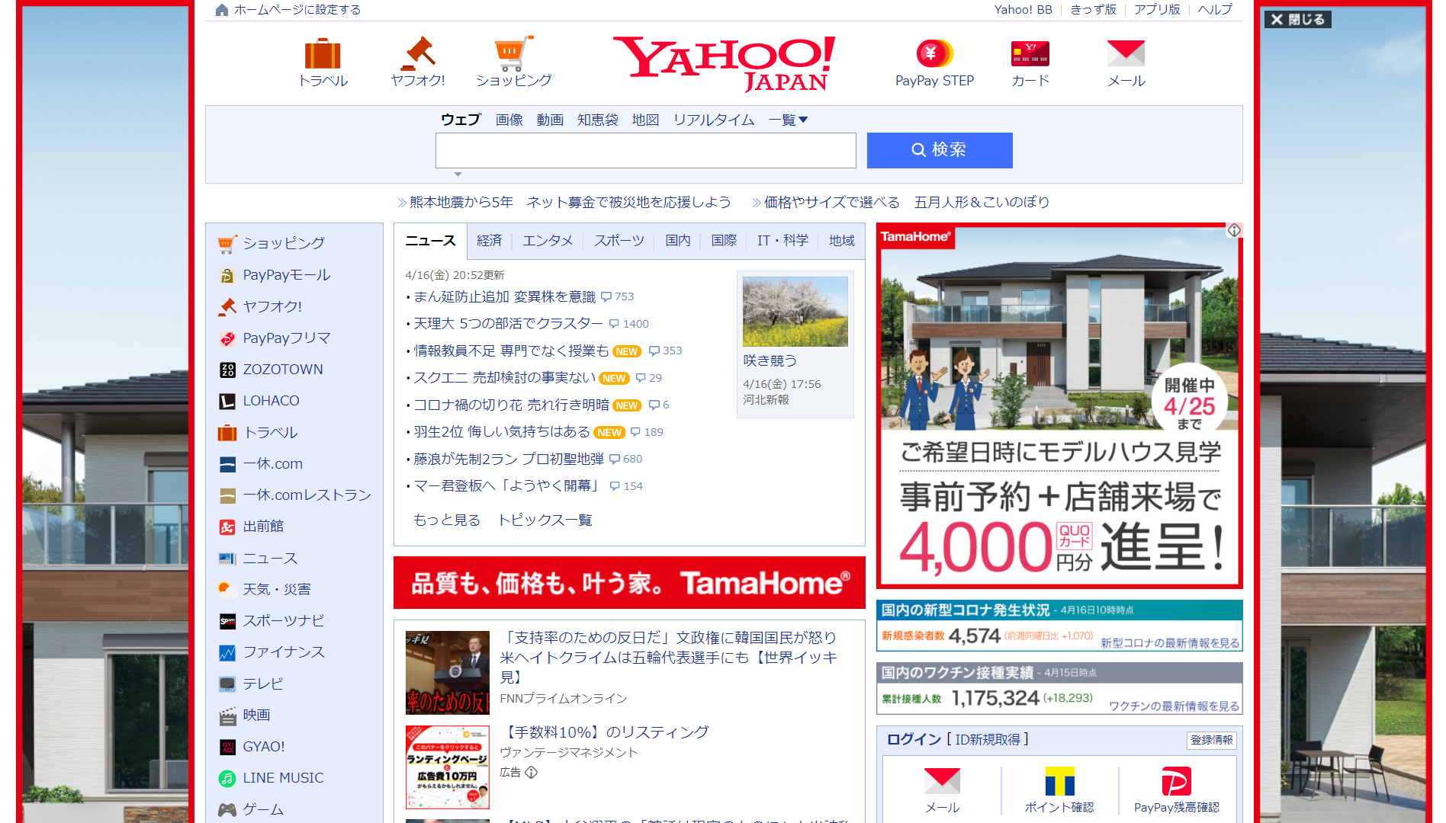This screenshot has width=1446, height=823.
Task: Open the ワクチンの最新情報を見る link
Action: coord(1174,706)
